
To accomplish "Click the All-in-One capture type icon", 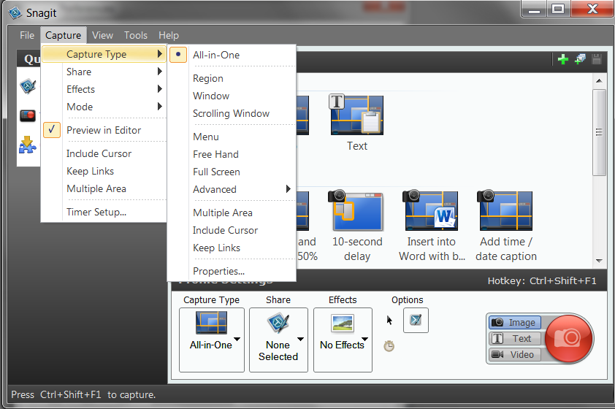I will [x=211, y=322].
